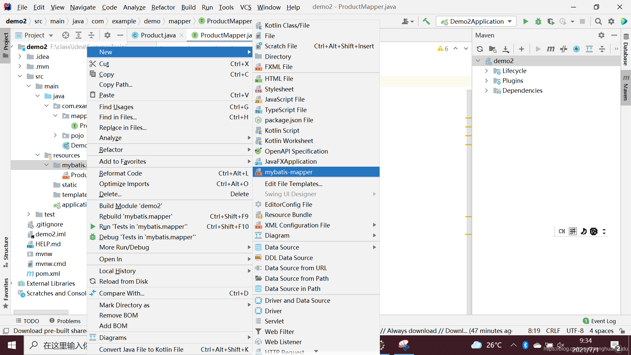Click the Product.java tab
Image resolution: width=631 pixels, height=355 pixels.
point(157,35)
